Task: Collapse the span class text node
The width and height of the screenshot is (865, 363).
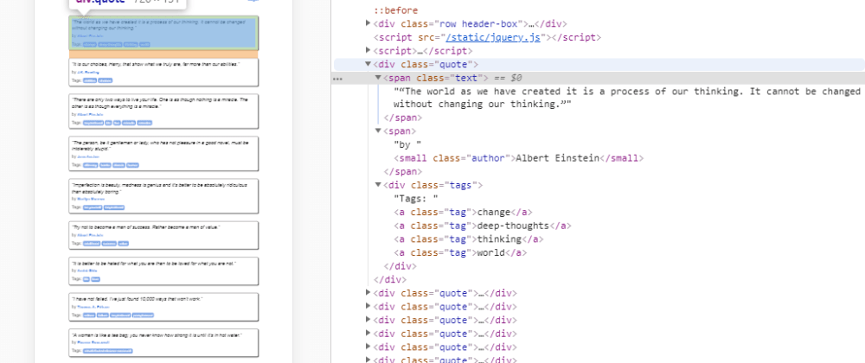Action: (x=378, y=78)
